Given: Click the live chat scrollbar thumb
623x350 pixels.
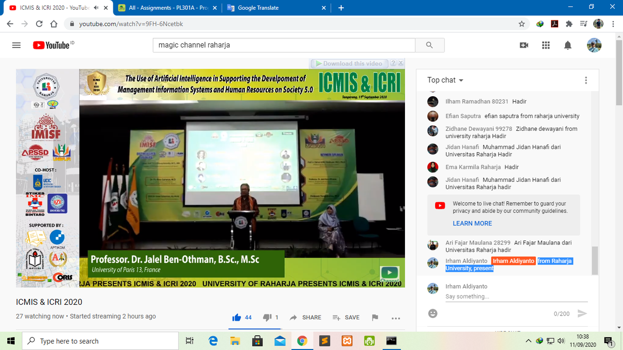Looking at the screenshot, I should 595,261.
